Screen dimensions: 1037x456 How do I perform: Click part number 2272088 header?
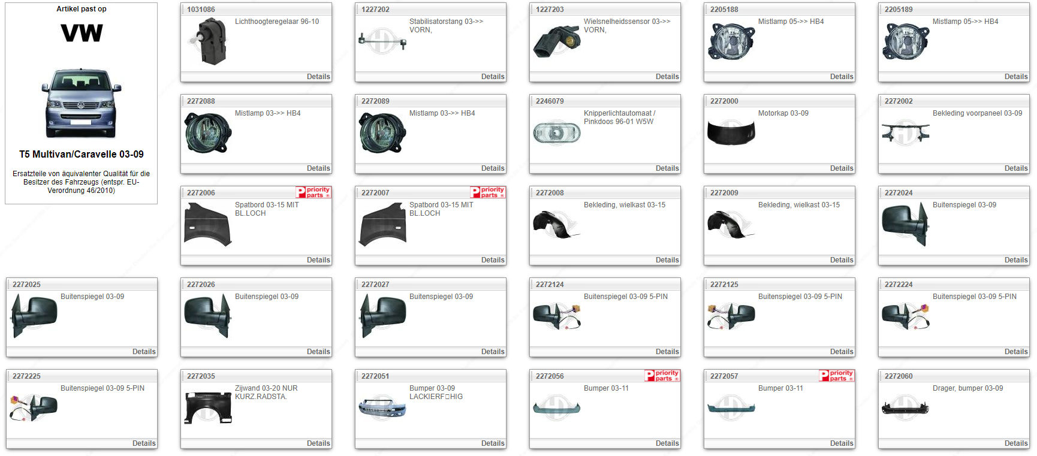coord(201,101)
